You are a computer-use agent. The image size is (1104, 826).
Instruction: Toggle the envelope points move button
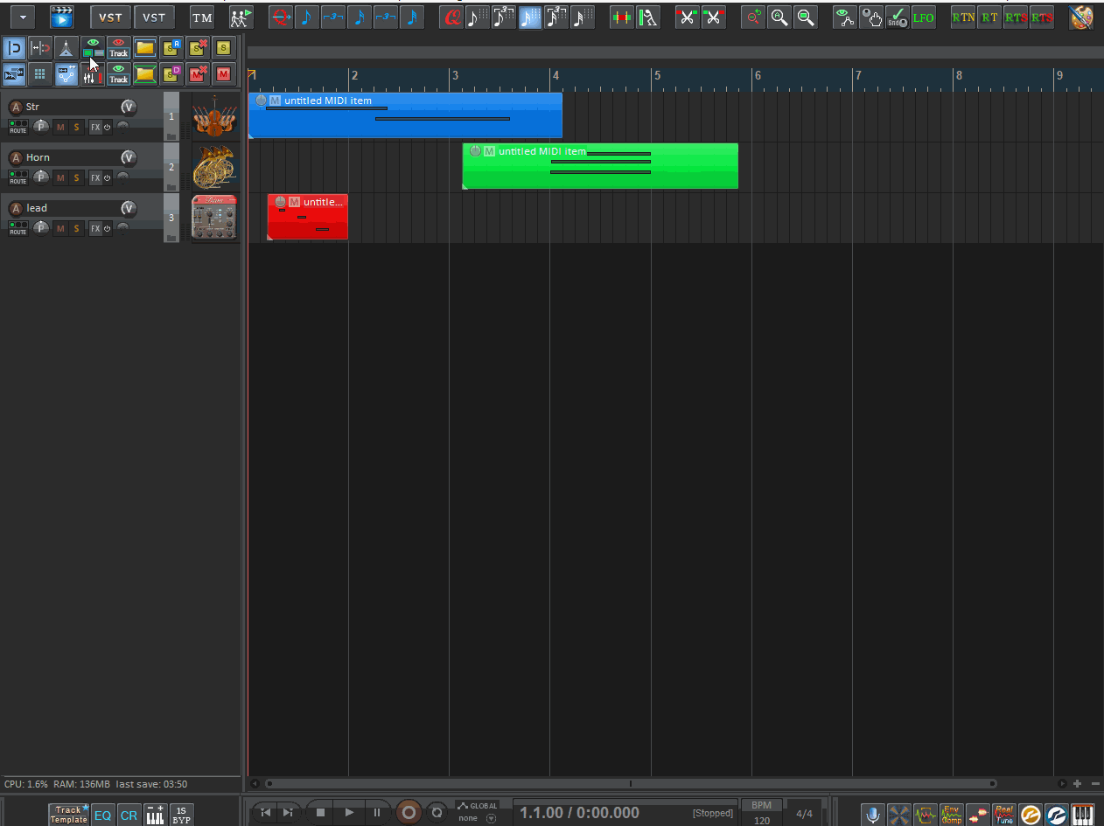[x=66, y=74]
